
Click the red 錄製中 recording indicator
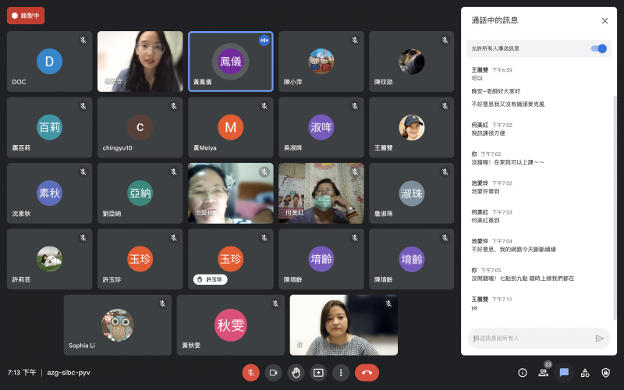[x=26, y=16]
